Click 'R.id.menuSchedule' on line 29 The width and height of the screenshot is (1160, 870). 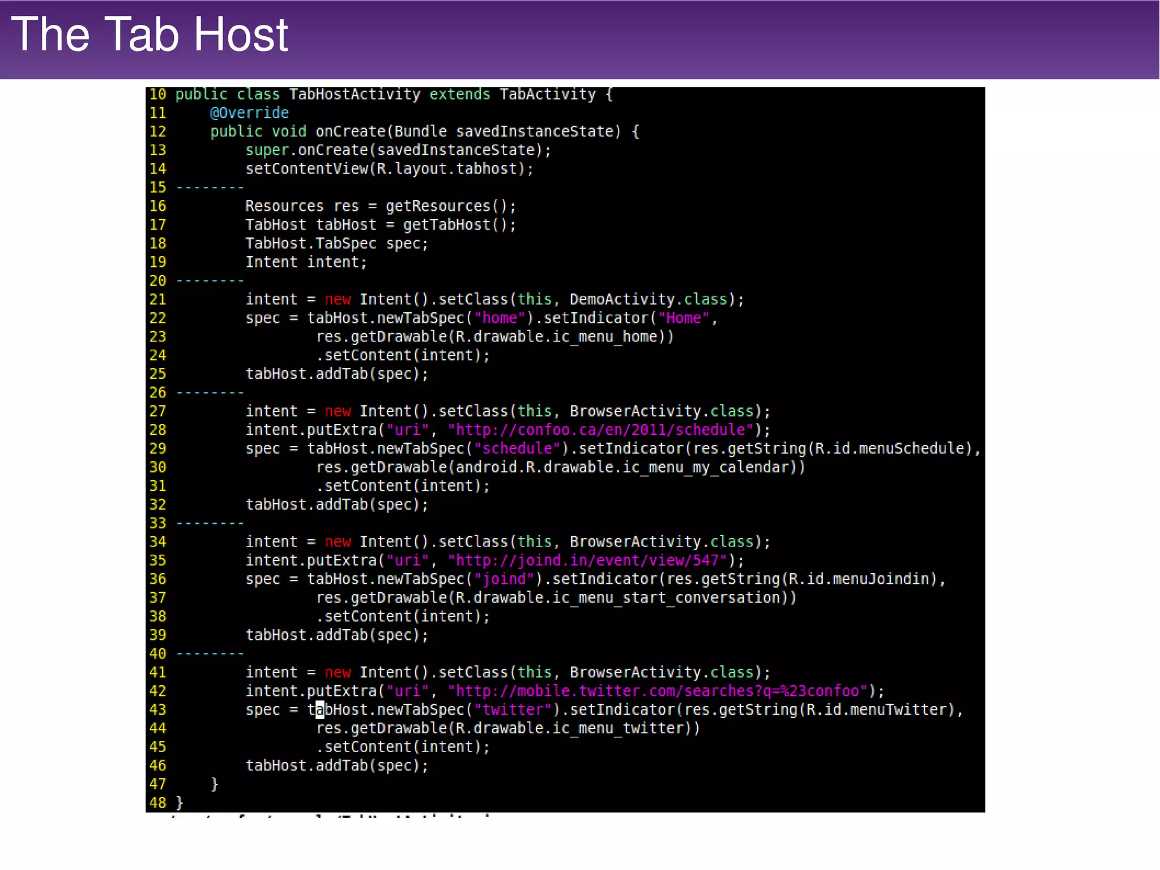[889, 449]
